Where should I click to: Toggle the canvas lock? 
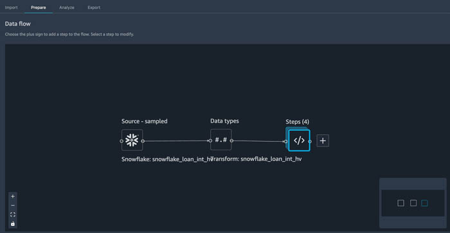pos(13,224)
